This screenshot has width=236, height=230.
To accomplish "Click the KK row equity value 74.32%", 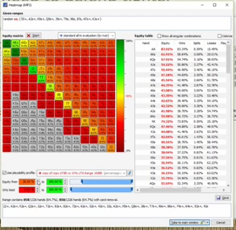I will point(167,121).
